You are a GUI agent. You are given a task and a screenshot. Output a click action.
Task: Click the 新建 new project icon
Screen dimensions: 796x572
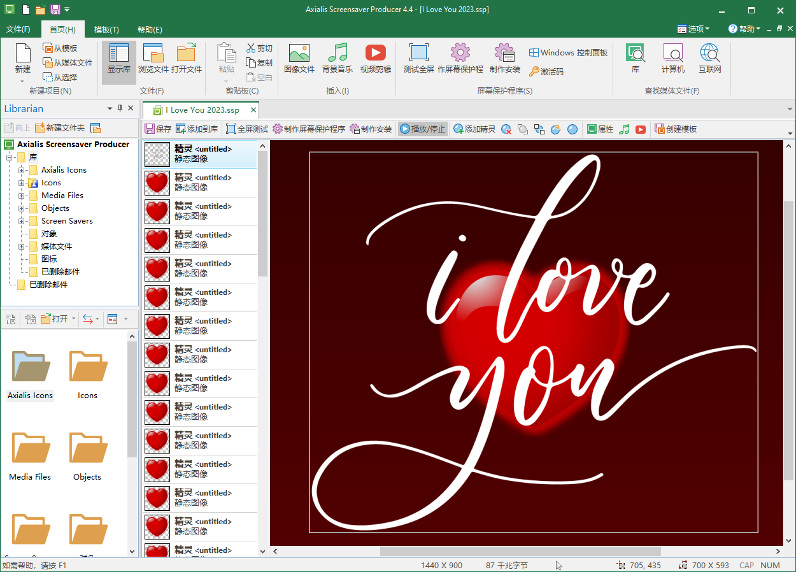23,59
